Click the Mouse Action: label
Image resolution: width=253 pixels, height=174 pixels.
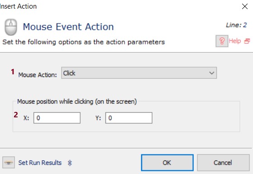point(38,75)
